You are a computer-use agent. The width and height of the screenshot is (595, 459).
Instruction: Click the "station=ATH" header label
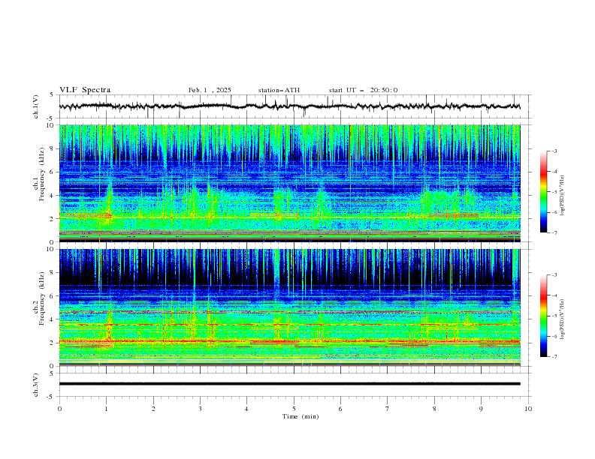[x=279, y=90]
